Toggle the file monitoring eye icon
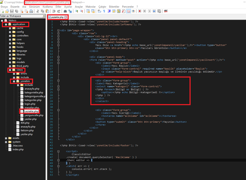Screen dimensions: 246x180 (x=133, y=11)
